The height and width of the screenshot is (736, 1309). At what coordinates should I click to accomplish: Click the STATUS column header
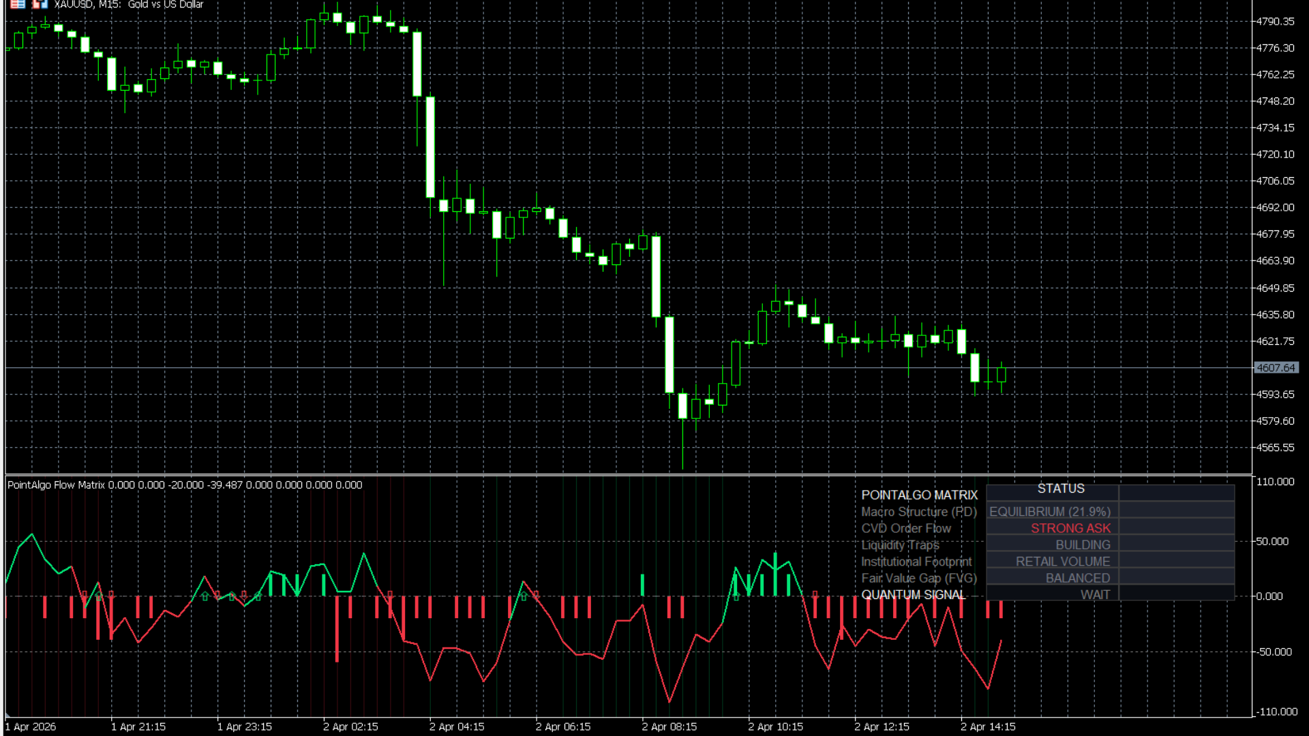[x=1061, y=489]
